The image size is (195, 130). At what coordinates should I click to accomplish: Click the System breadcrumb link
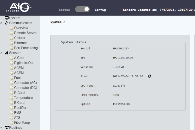pos(56,22)
